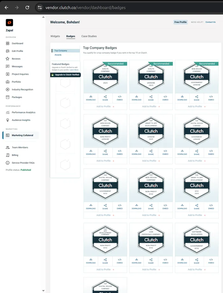223x293 pixels.
Task: Share User Experience Non-Profit Kyiv badge
Action: point(151,261)
